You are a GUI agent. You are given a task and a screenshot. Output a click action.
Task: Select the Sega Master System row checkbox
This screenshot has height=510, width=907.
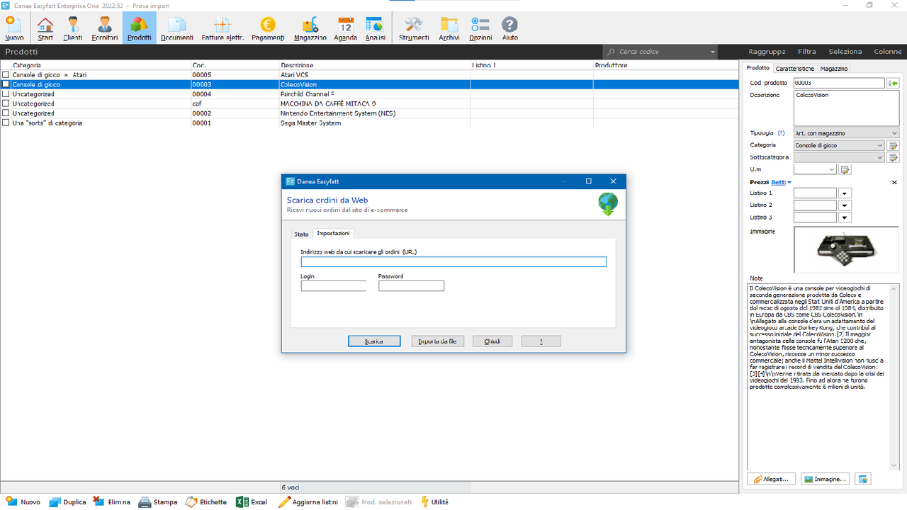[6, 123]
